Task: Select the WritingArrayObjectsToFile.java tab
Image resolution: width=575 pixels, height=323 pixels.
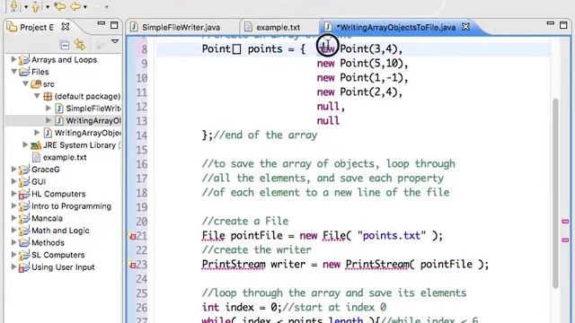Action: [x=396, y=28]
